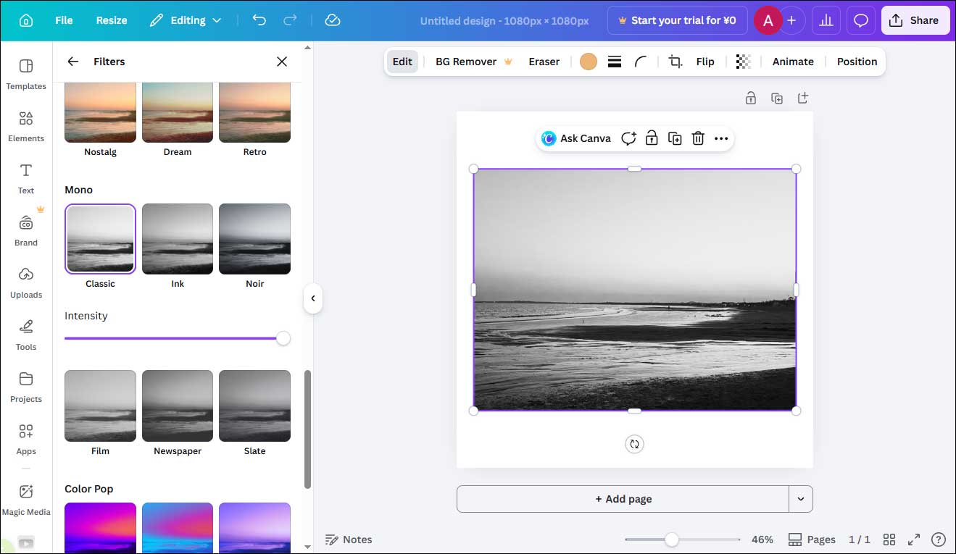Viewport: 956px width, 554px height.
Task: Delete the selected image with the trash icon
Action: coord(697,138)
